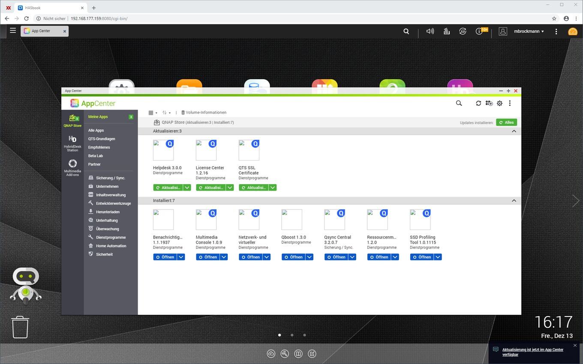Open background tasks icon in top bar
Screen dimensions: 583x364
pyautogui.click(x=446, y=31)
